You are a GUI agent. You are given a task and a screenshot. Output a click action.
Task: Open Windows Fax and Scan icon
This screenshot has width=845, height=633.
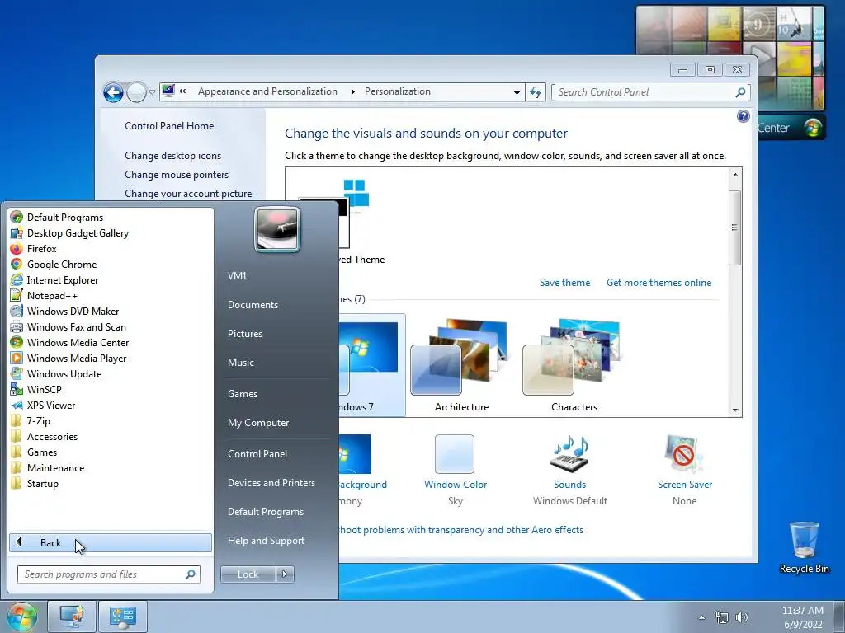pyautogui.click(x=17, y=326)
